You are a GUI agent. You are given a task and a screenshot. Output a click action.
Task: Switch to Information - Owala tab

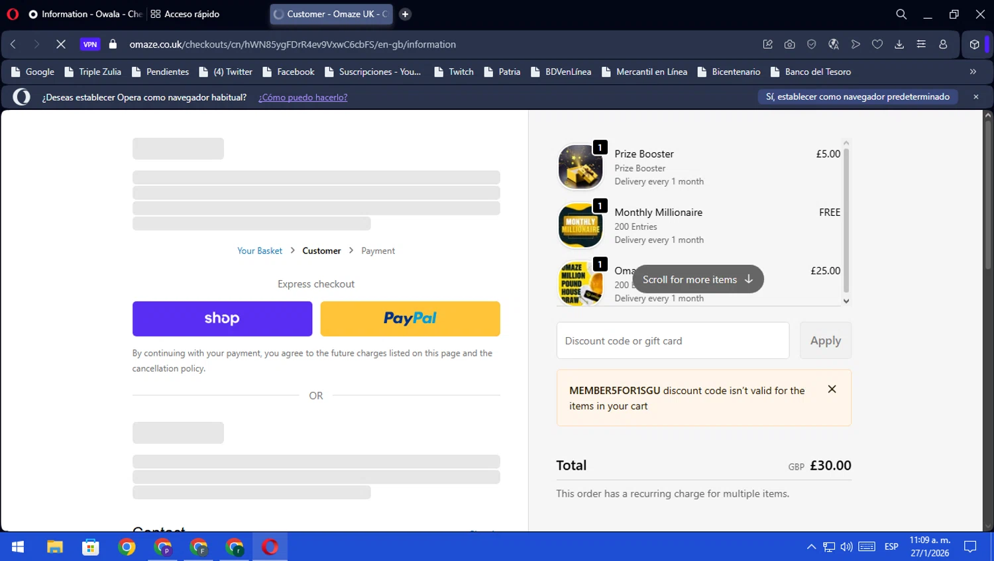point(85,14)
